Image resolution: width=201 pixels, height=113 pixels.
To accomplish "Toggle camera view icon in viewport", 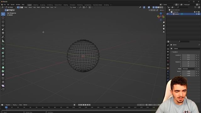I will (x=164, y=29).
